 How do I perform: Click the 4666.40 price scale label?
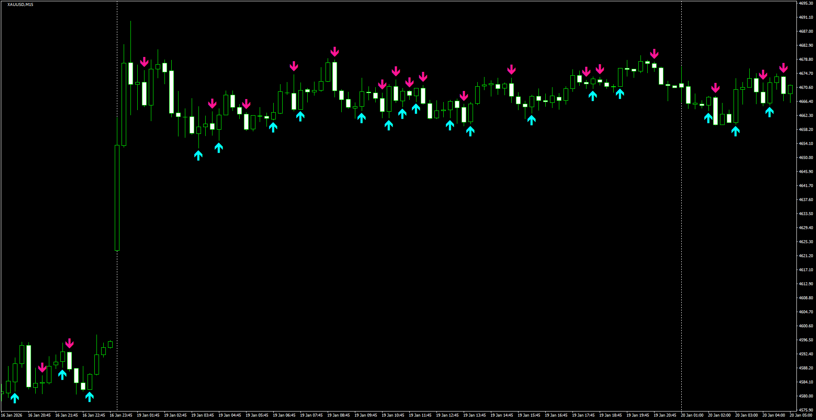pyautogui.click(x=806, y=102)
